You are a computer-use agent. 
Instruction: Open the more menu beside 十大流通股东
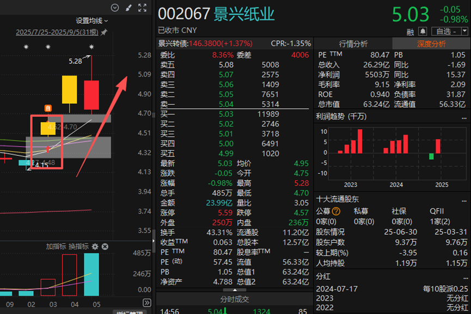click(x=464, y=200)
